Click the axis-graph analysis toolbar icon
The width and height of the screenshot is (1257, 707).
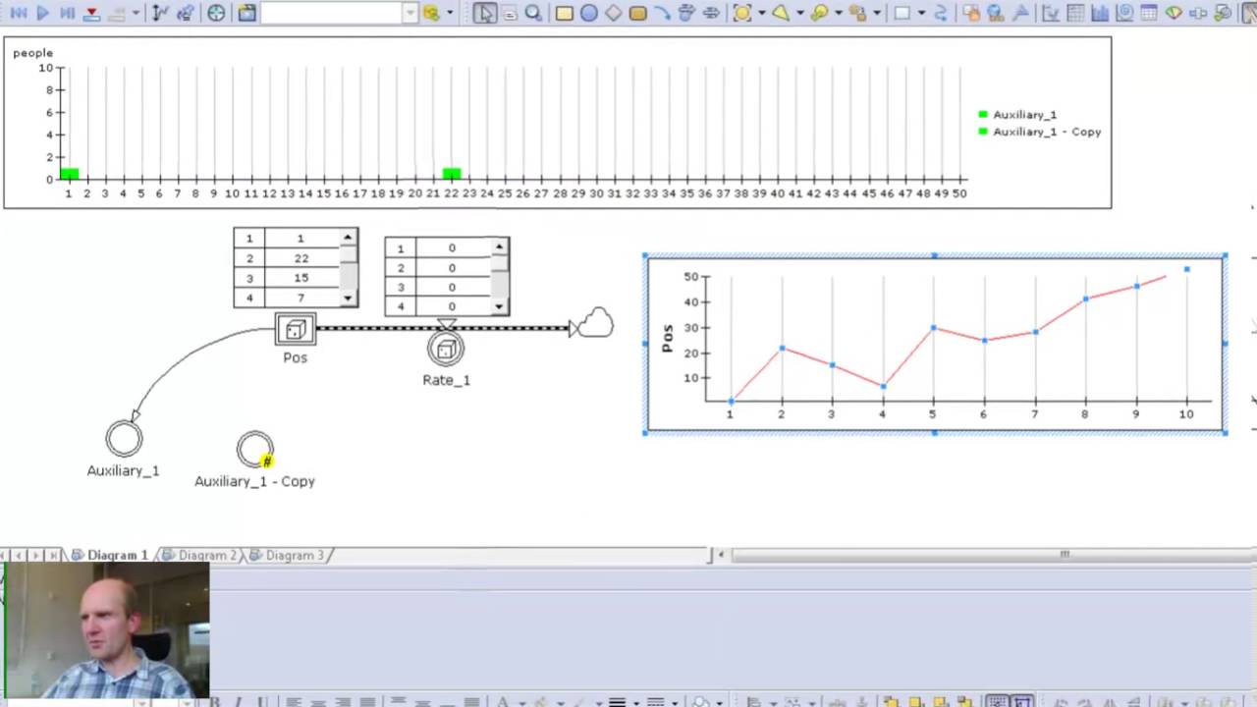click(x=161, y=13)
